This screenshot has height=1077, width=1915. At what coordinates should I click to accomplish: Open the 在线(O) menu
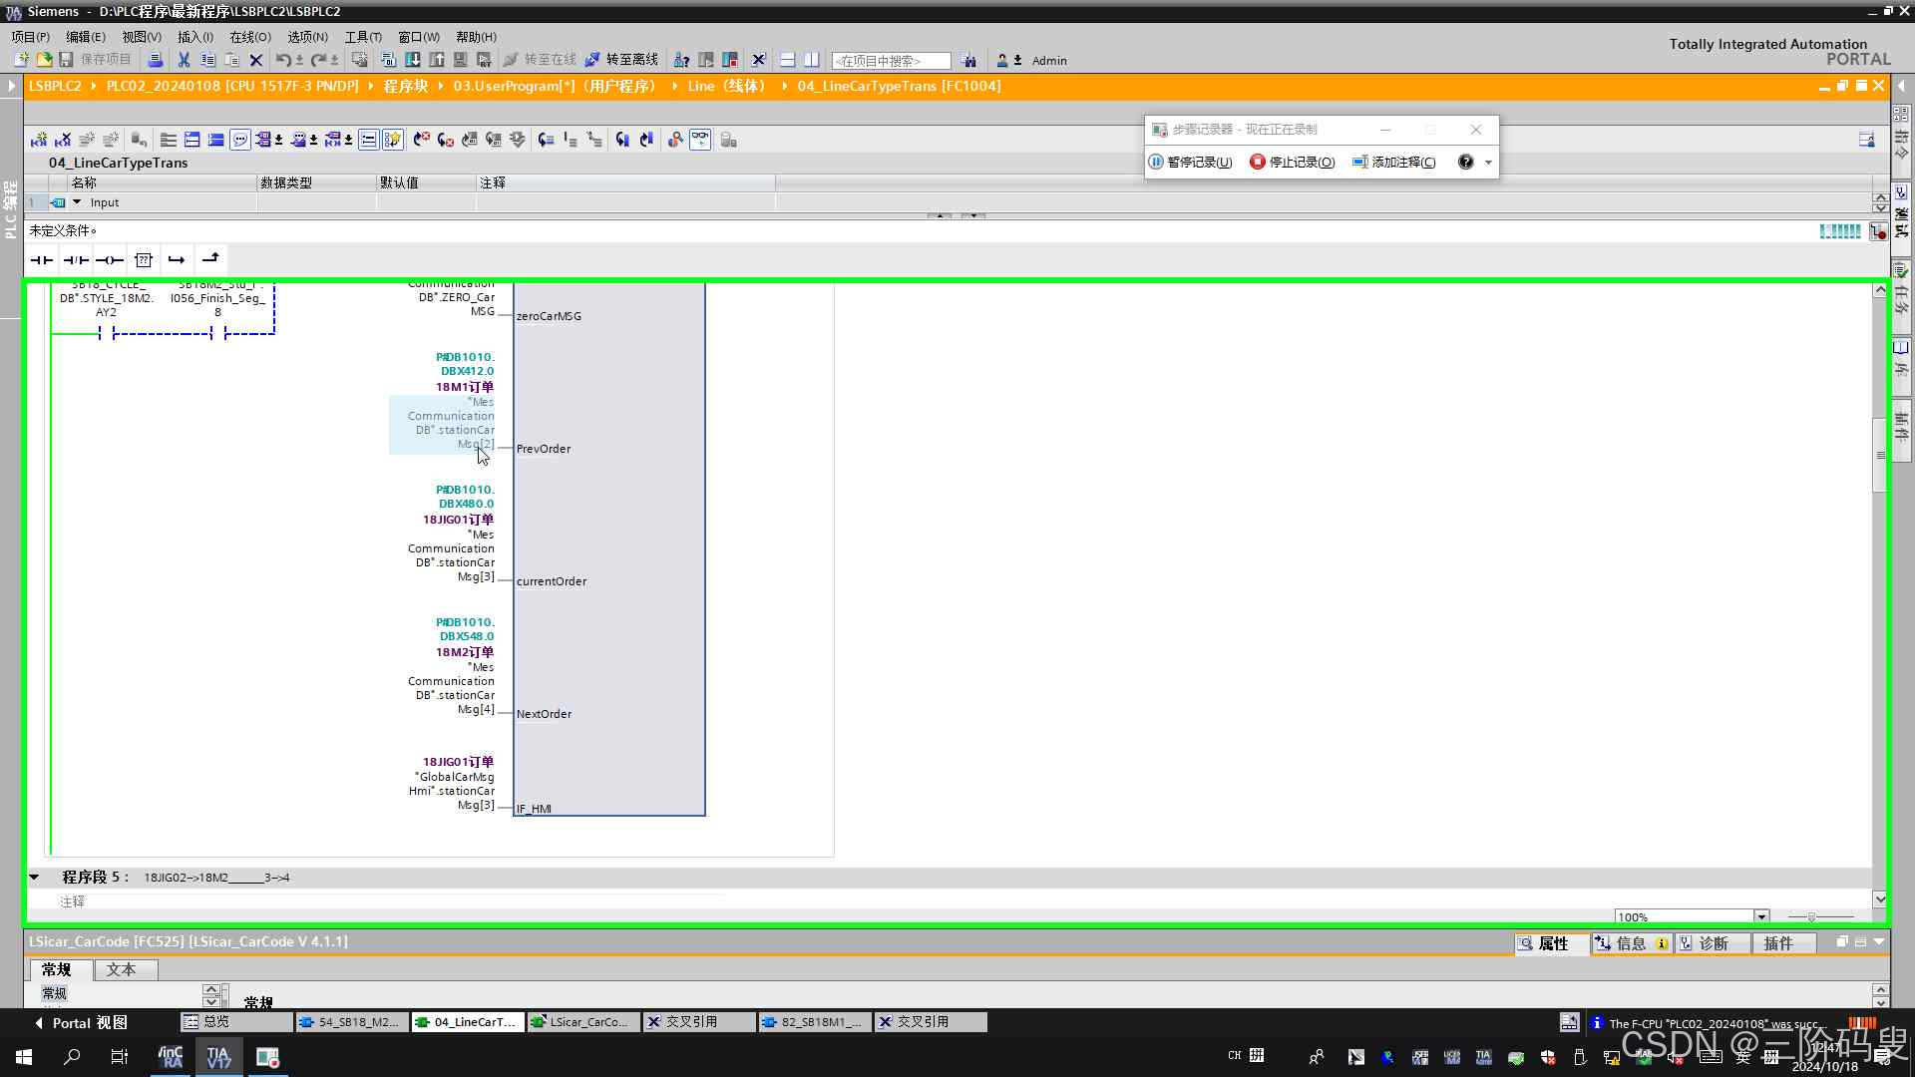249,37
